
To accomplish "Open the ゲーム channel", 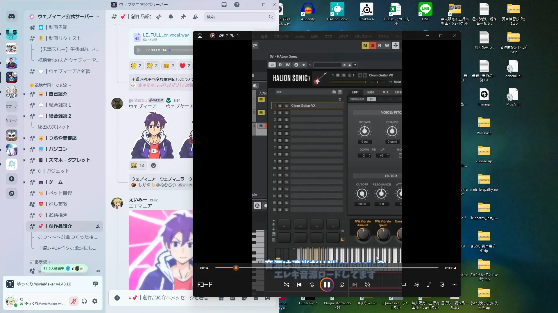I will pyautogui.click(x=55, y=182).
